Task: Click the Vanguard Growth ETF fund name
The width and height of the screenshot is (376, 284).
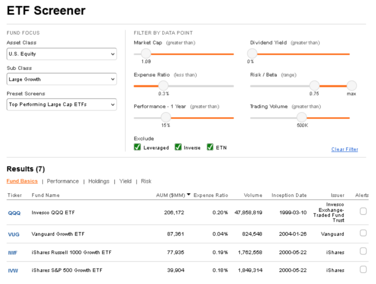Action: [x=58, y=234]
